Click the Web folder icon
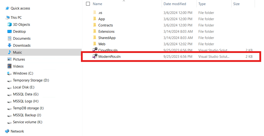 [95, 44]
